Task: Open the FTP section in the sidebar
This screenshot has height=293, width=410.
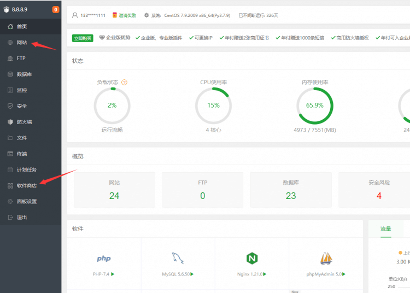Action: coord(21,58)
